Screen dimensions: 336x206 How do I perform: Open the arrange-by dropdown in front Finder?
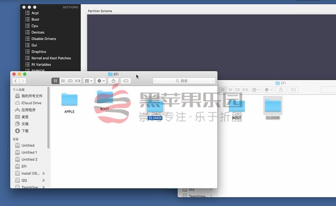88,81
